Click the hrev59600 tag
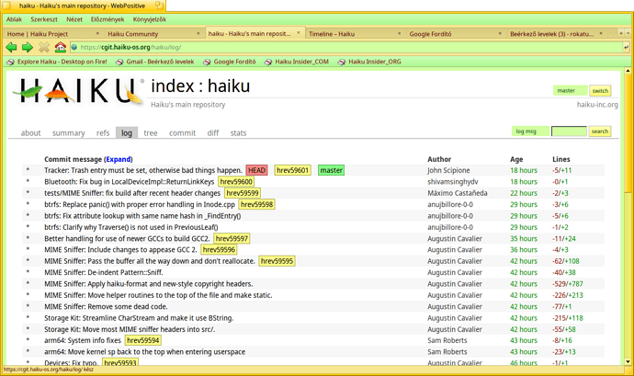Viewport: 634px width, 376px height. 236,182
